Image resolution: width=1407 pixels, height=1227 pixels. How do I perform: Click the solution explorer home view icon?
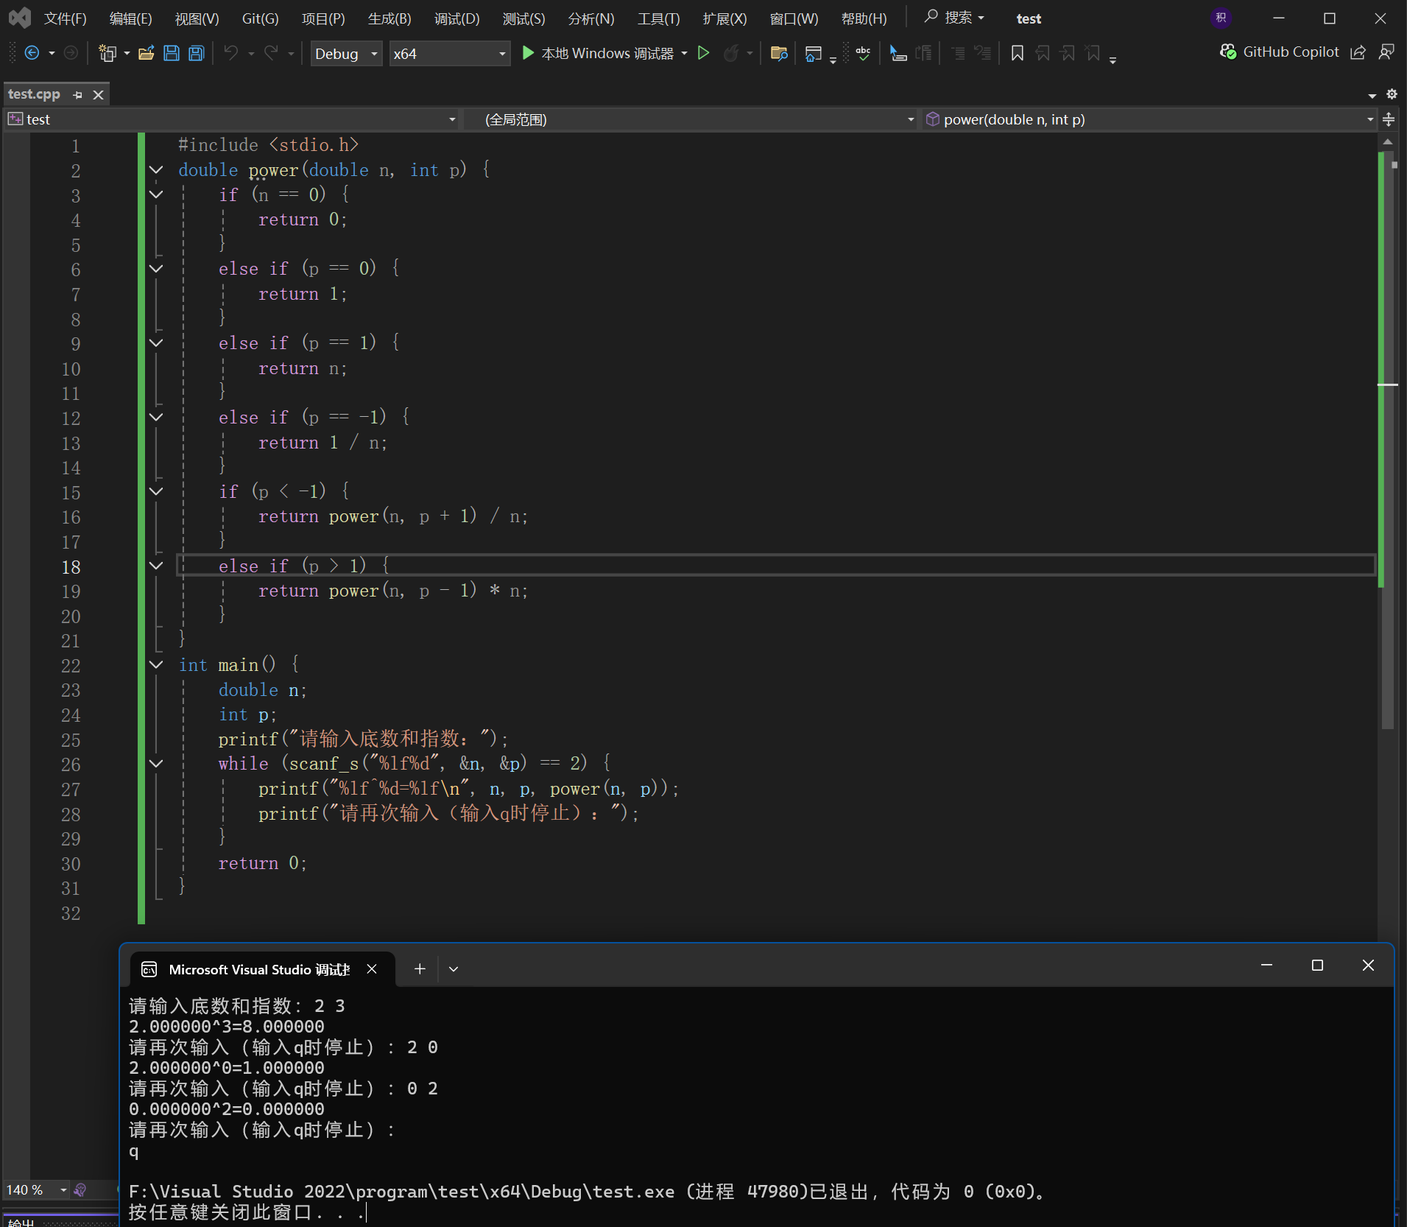(x=813, y=53)
